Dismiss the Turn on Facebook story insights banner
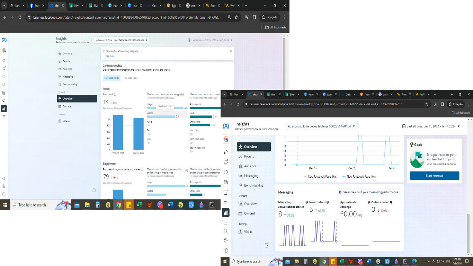The width and height of the screenshot is (473, 266). click(231, 51)
